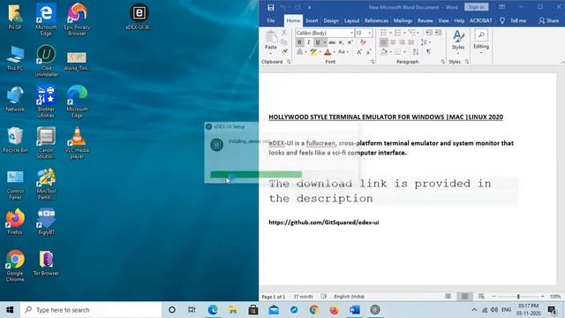Screen dimensions: 565x318
Task: Toggle Center alignment in the Paragraph group
Action: (393, 42)
